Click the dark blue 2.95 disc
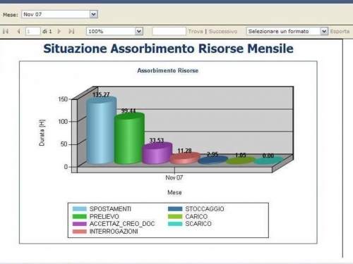 (x=213, y=160)
